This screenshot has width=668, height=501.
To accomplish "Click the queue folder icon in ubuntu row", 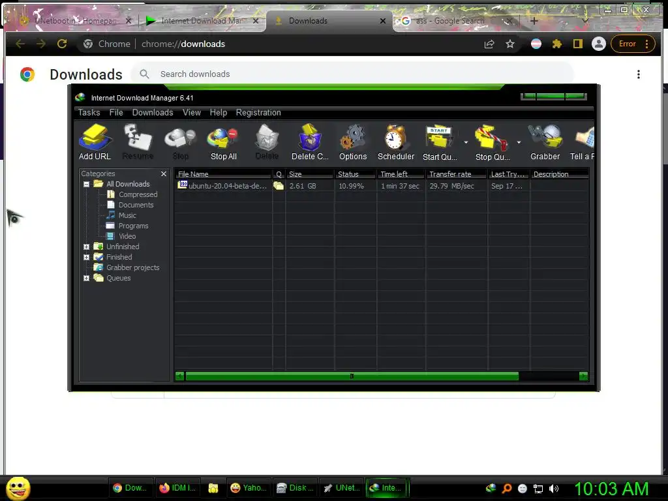I will click(x=279, y=186).
